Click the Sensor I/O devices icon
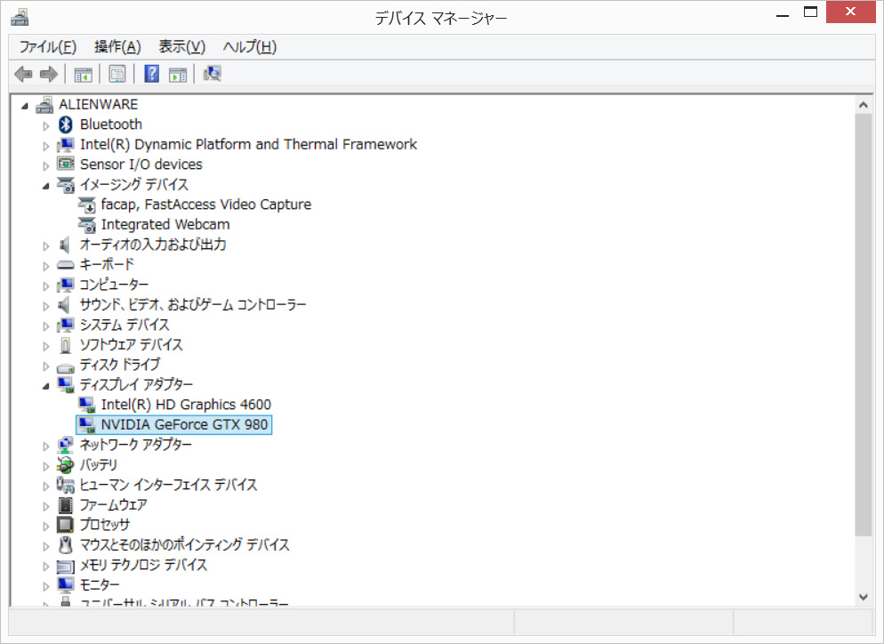Image resolution: width=884 pixels, height=644 pixels. (66, 164)
